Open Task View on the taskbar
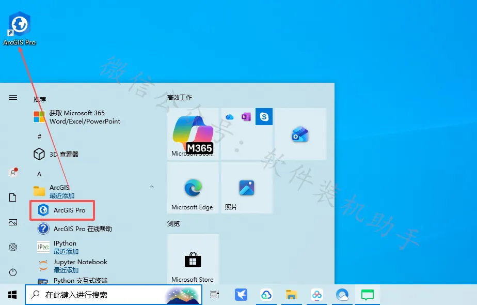Image resolution: width=477 pixels, height=305 pixels. (x=214, y=295)
